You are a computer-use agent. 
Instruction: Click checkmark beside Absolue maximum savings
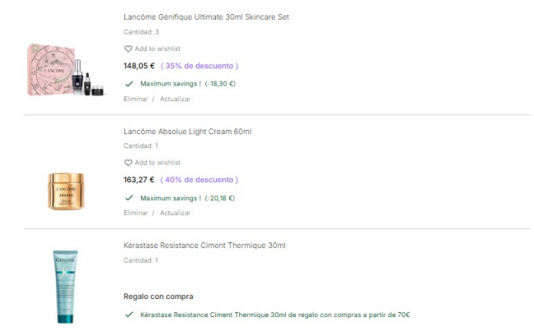[129, 197]
